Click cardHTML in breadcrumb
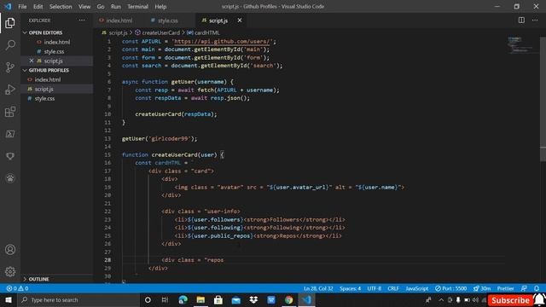 206,32
